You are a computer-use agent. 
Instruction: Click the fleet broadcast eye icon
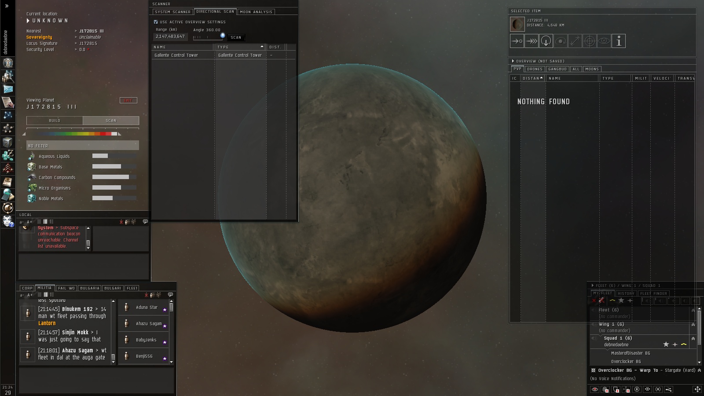[x=595, y=389]
